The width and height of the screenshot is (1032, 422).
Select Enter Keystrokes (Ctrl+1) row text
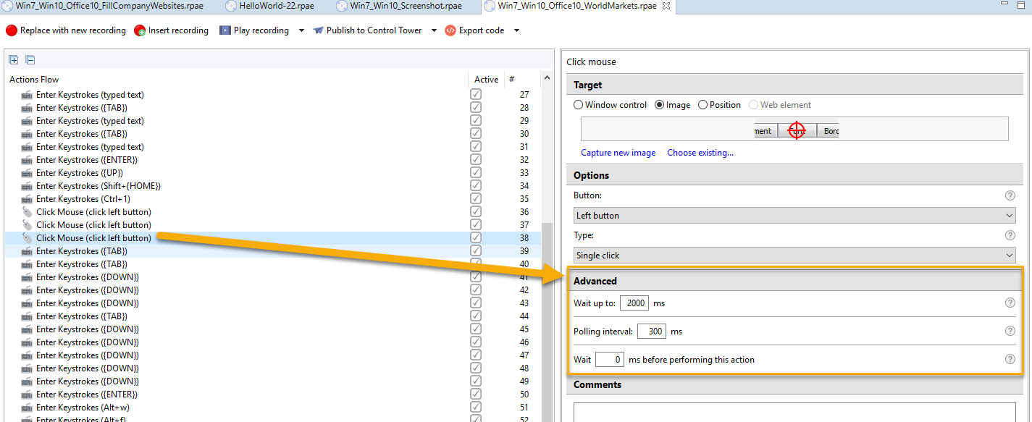83,199
